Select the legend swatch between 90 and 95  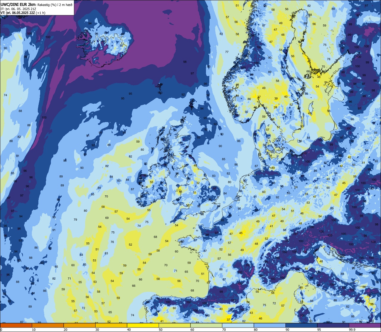(x=301, y=325)
